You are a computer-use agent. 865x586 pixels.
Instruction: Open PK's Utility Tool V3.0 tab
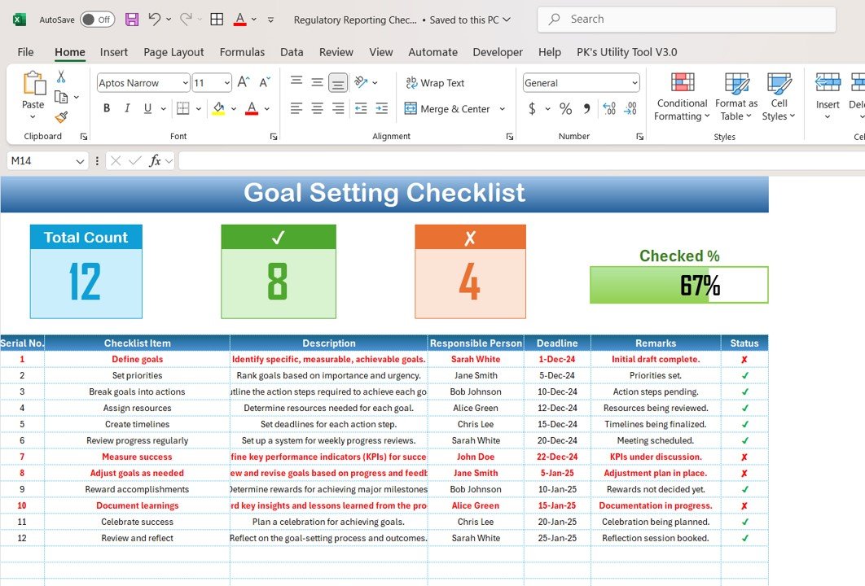pyautogui.click(x=626, y=52)
